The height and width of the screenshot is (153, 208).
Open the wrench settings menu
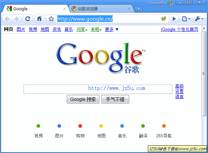[199, 19]
